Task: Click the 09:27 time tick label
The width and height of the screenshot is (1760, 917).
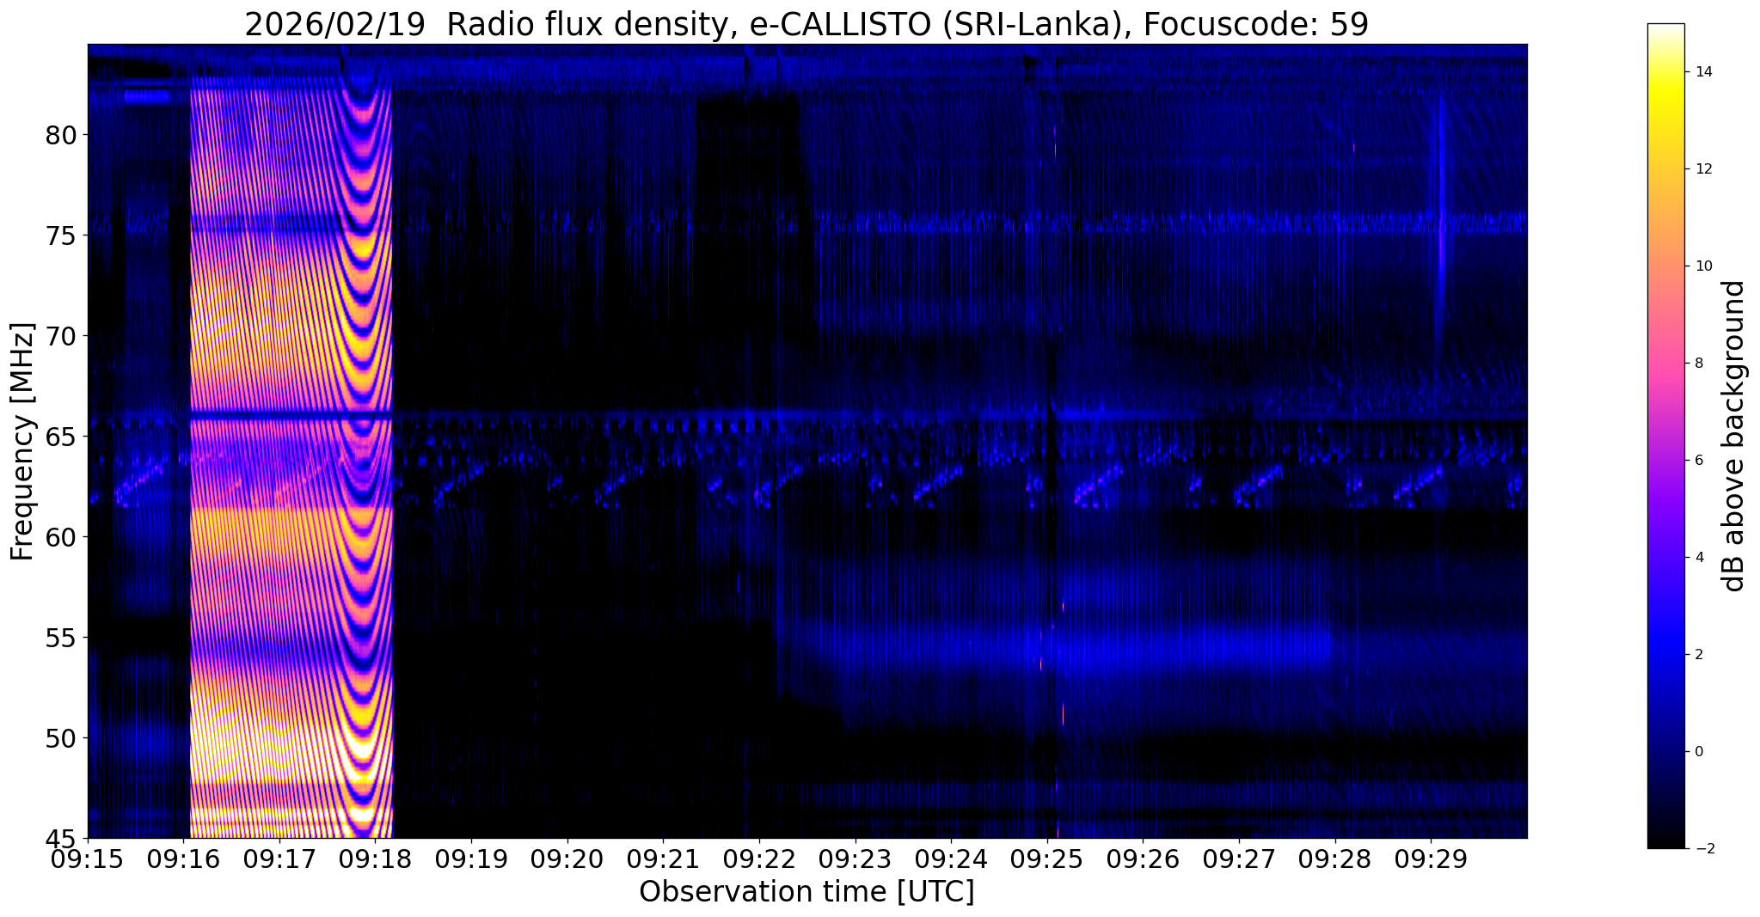Action: 1239,859
